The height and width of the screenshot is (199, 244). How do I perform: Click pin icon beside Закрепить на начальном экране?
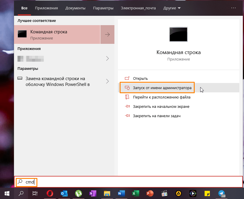click(127, 106)
